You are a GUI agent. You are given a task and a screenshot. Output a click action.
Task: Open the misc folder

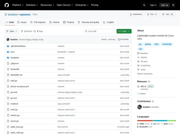click(12, 52)
